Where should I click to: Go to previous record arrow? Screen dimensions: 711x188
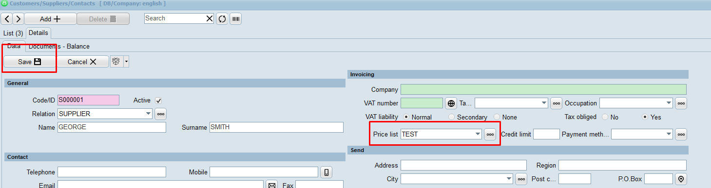[7, 19]
